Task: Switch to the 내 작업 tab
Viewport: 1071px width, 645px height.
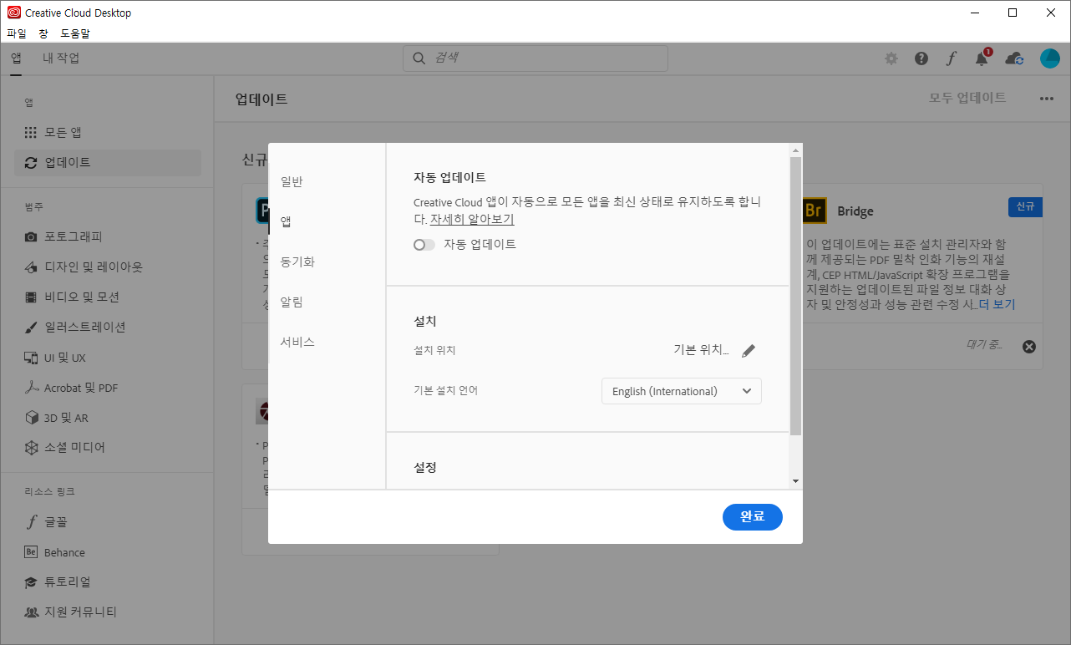Action: 61,58
